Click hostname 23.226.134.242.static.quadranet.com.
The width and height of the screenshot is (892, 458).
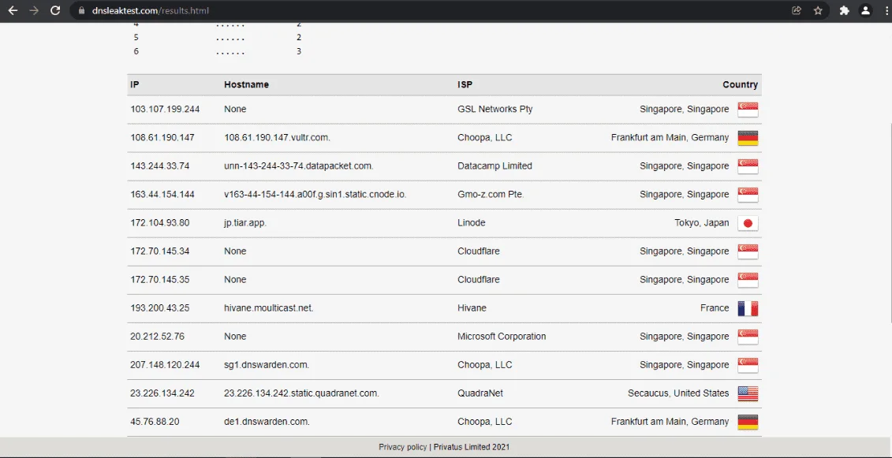pos(301,393)
